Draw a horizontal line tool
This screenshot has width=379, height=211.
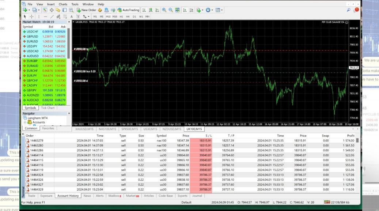(45, 16)
